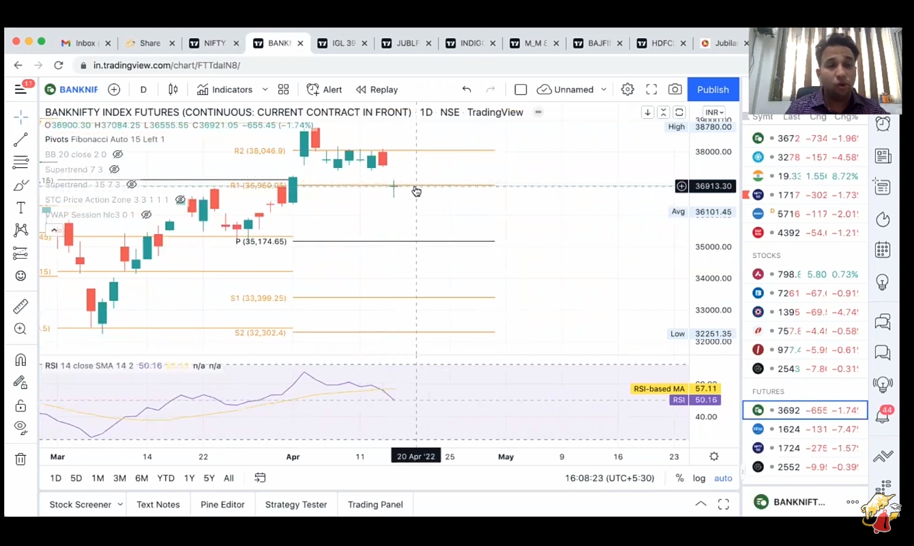Open the Strategy Tester tab
The height and width of the screenshot is (546, 914).
click(296, 504)
